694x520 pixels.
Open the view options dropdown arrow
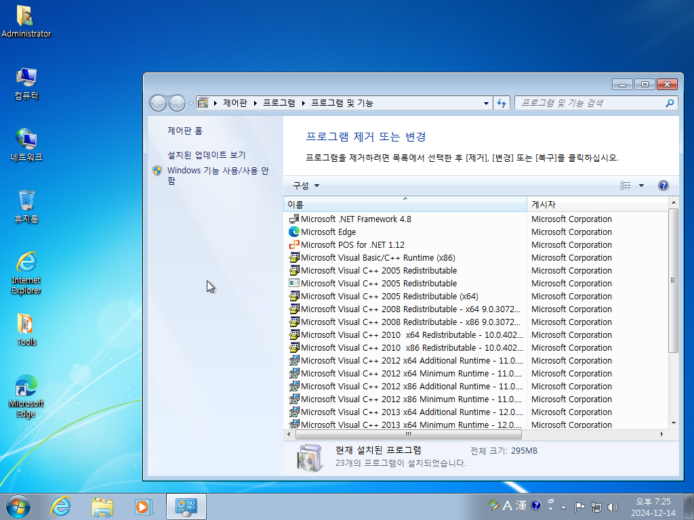pyautogui.click(x=641, y=186)
